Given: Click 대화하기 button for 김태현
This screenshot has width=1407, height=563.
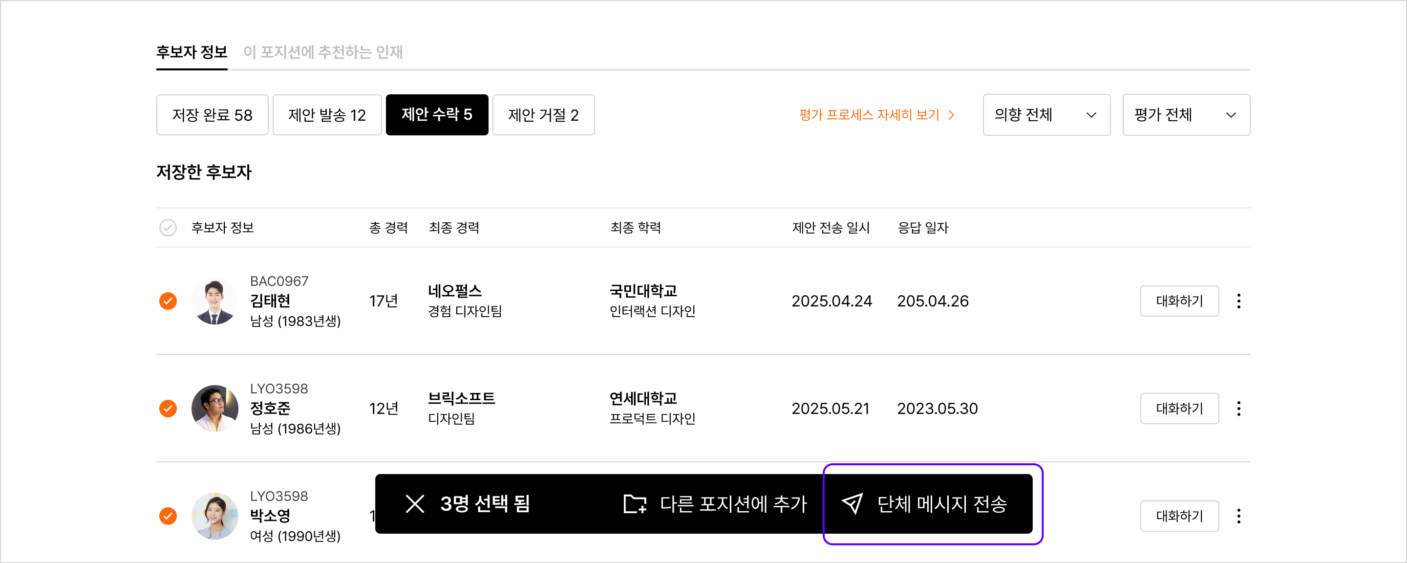Looking at the screenshot, I should tap(1179, 301).
